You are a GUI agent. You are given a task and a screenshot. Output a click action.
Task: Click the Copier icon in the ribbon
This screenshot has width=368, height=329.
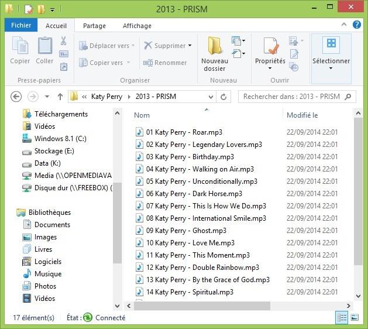coord(20,45)
